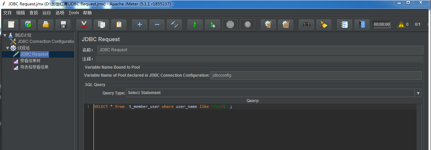Open the 编辑 menu

pyautogui.click(x=20, y=13)
